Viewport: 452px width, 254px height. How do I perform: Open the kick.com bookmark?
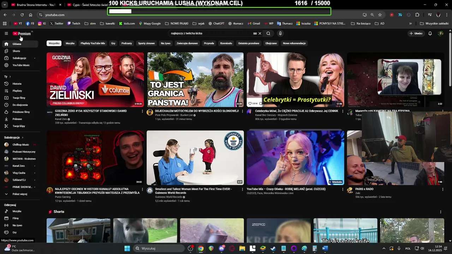pos(127,24)
